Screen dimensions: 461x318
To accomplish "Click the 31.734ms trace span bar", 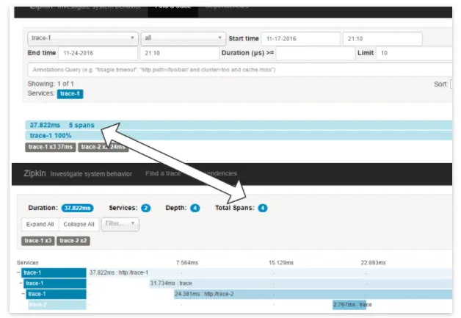I will point(301,283).
